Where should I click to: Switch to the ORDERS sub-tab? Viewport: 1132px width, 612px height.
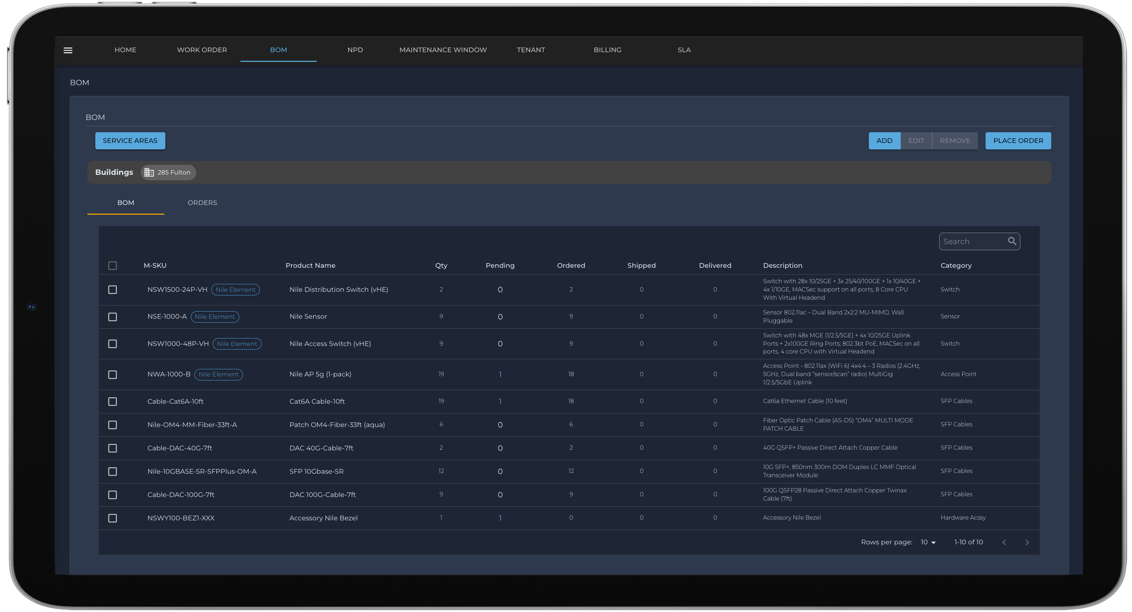(202, 202)
